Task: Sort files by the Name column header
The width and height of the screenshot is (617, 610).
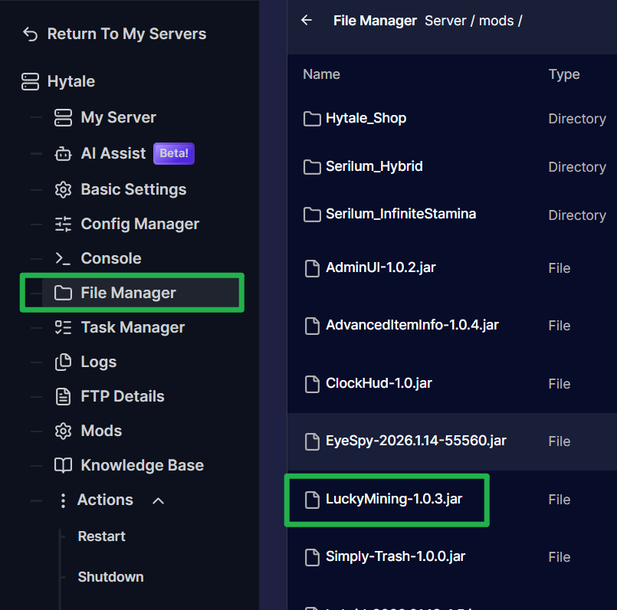Action: 321,74
